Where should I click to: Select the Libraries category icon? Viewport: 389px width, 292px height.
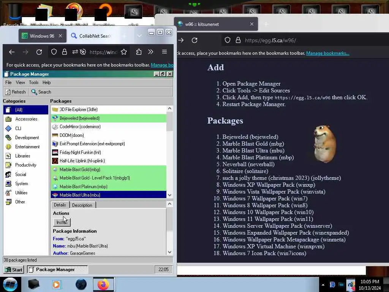click(x=8, y=156)
